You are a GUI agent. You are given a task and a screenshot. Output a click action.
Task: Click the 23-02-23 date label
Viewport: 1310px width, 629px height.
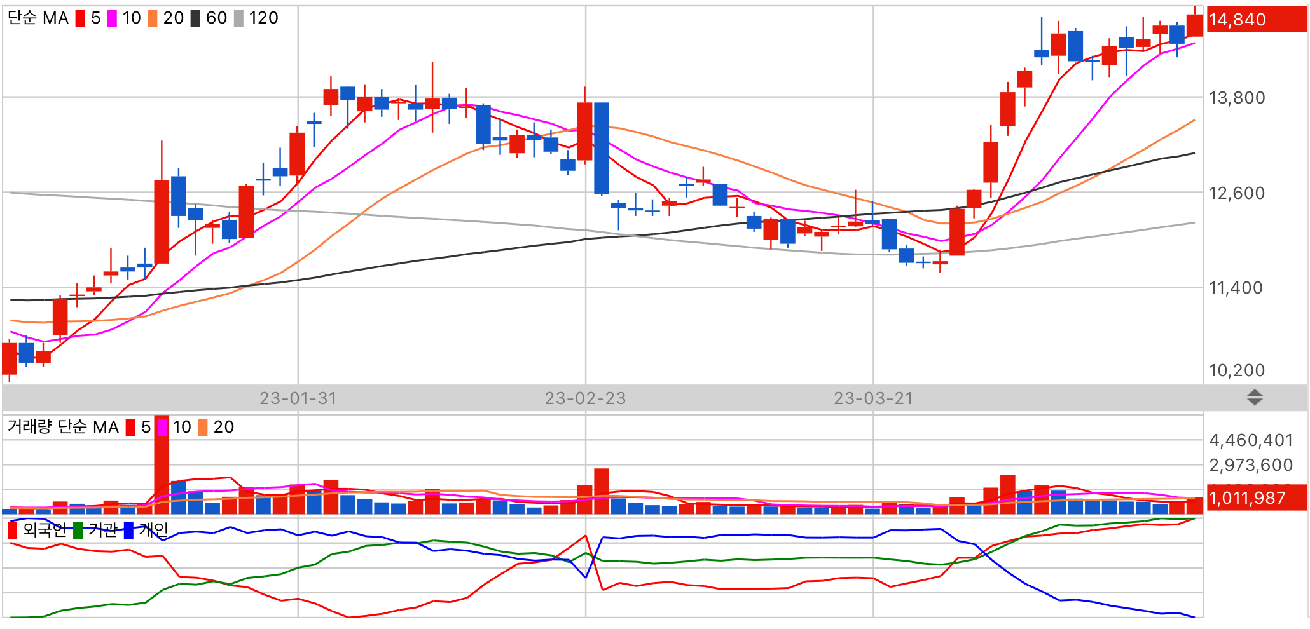585,398
